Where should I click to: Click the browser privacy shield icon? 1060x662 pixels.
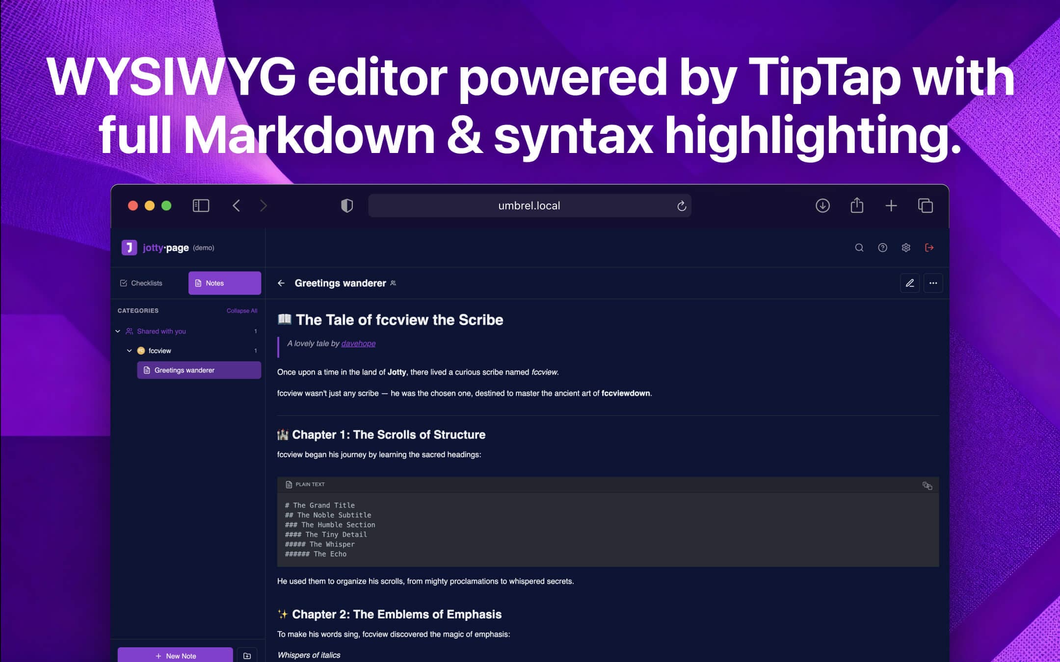click(347, 205)
